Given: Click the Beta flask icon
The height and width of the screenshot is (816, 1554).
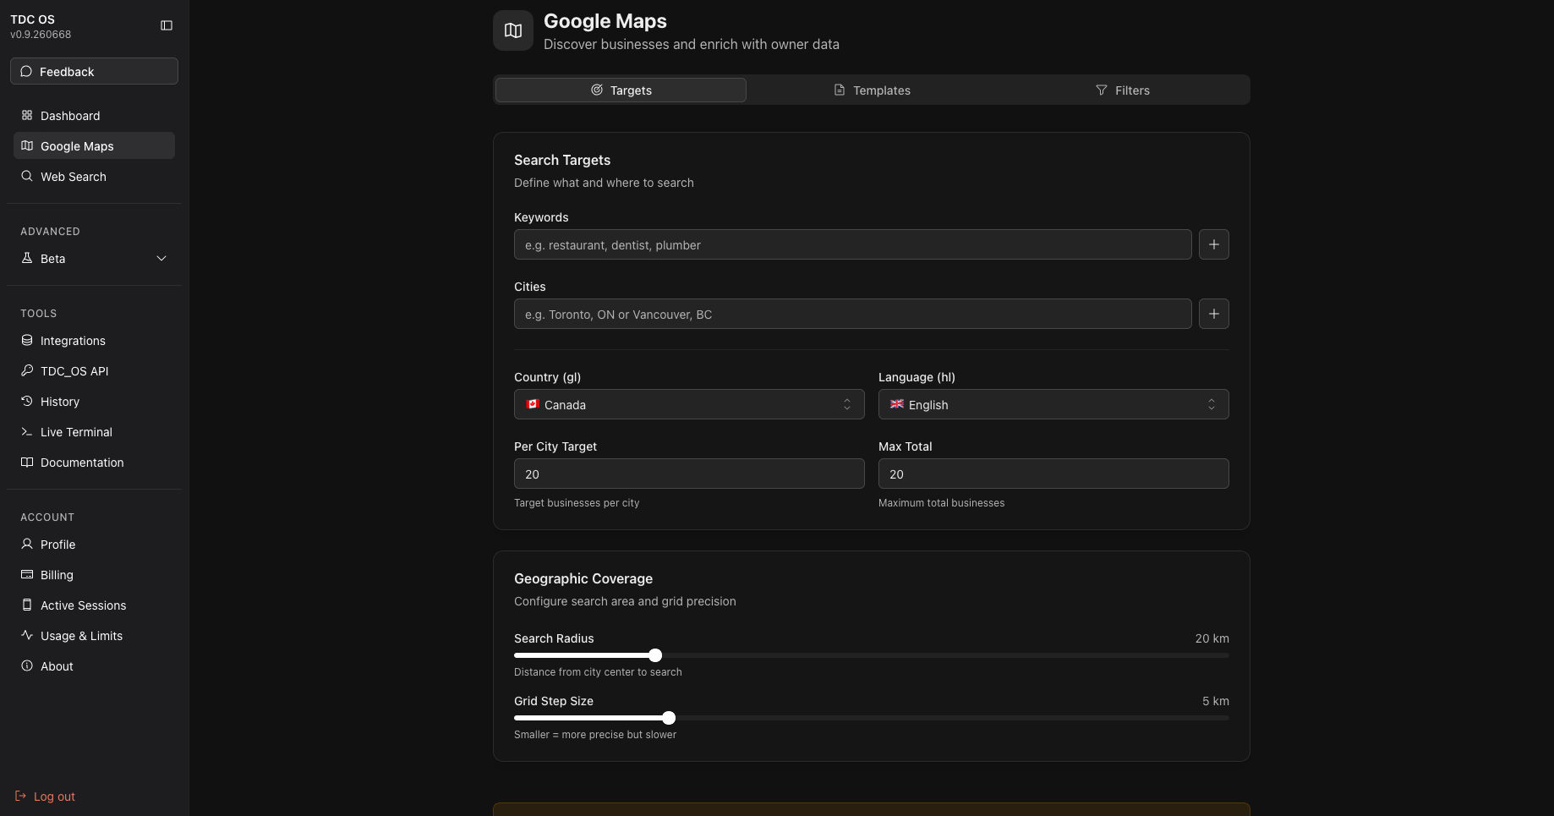Looking at the screenshot, I should point(27,259).
